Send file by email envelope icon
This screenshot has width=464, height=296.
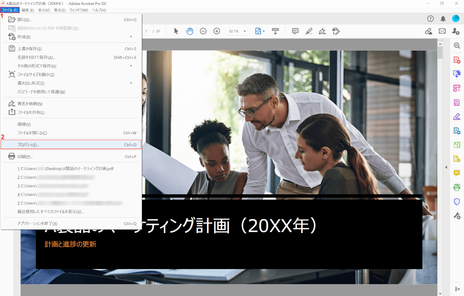(442, 31)
